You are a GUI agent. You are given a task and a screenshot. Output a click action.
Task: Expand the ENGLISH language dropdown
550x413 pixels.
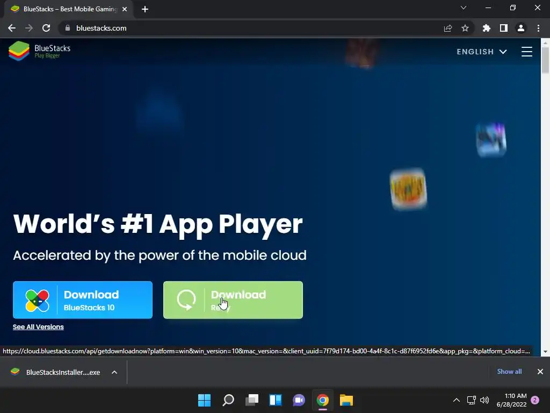click(x=482, y=52)
